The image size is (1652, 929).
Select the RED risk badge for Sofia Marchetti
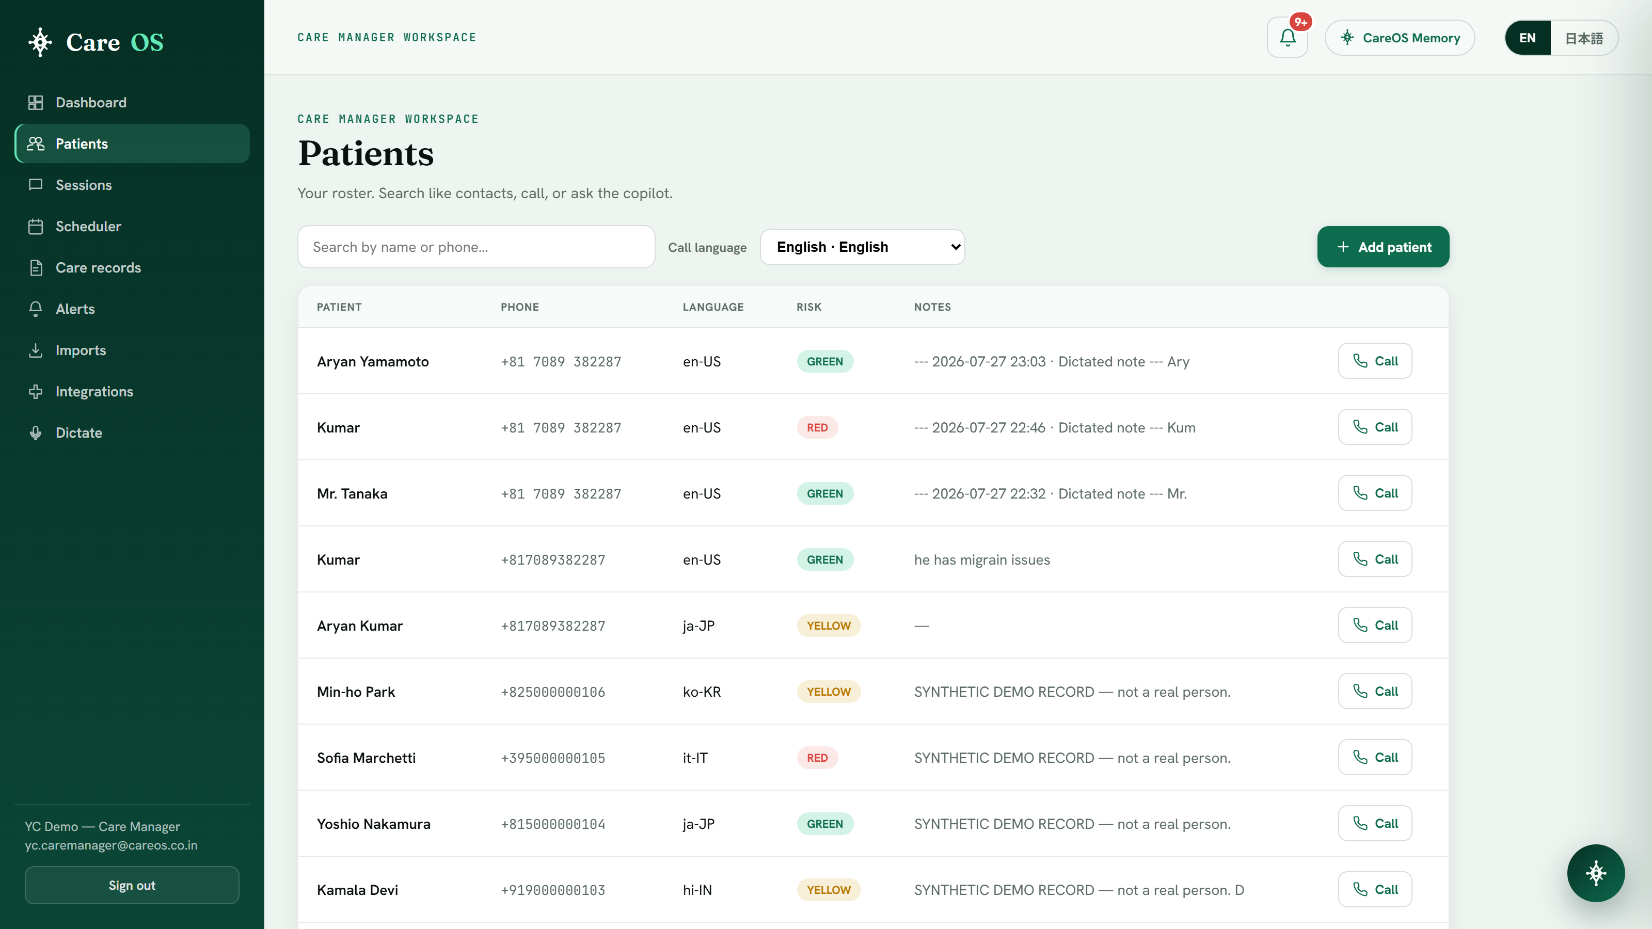tap(817, 758)
